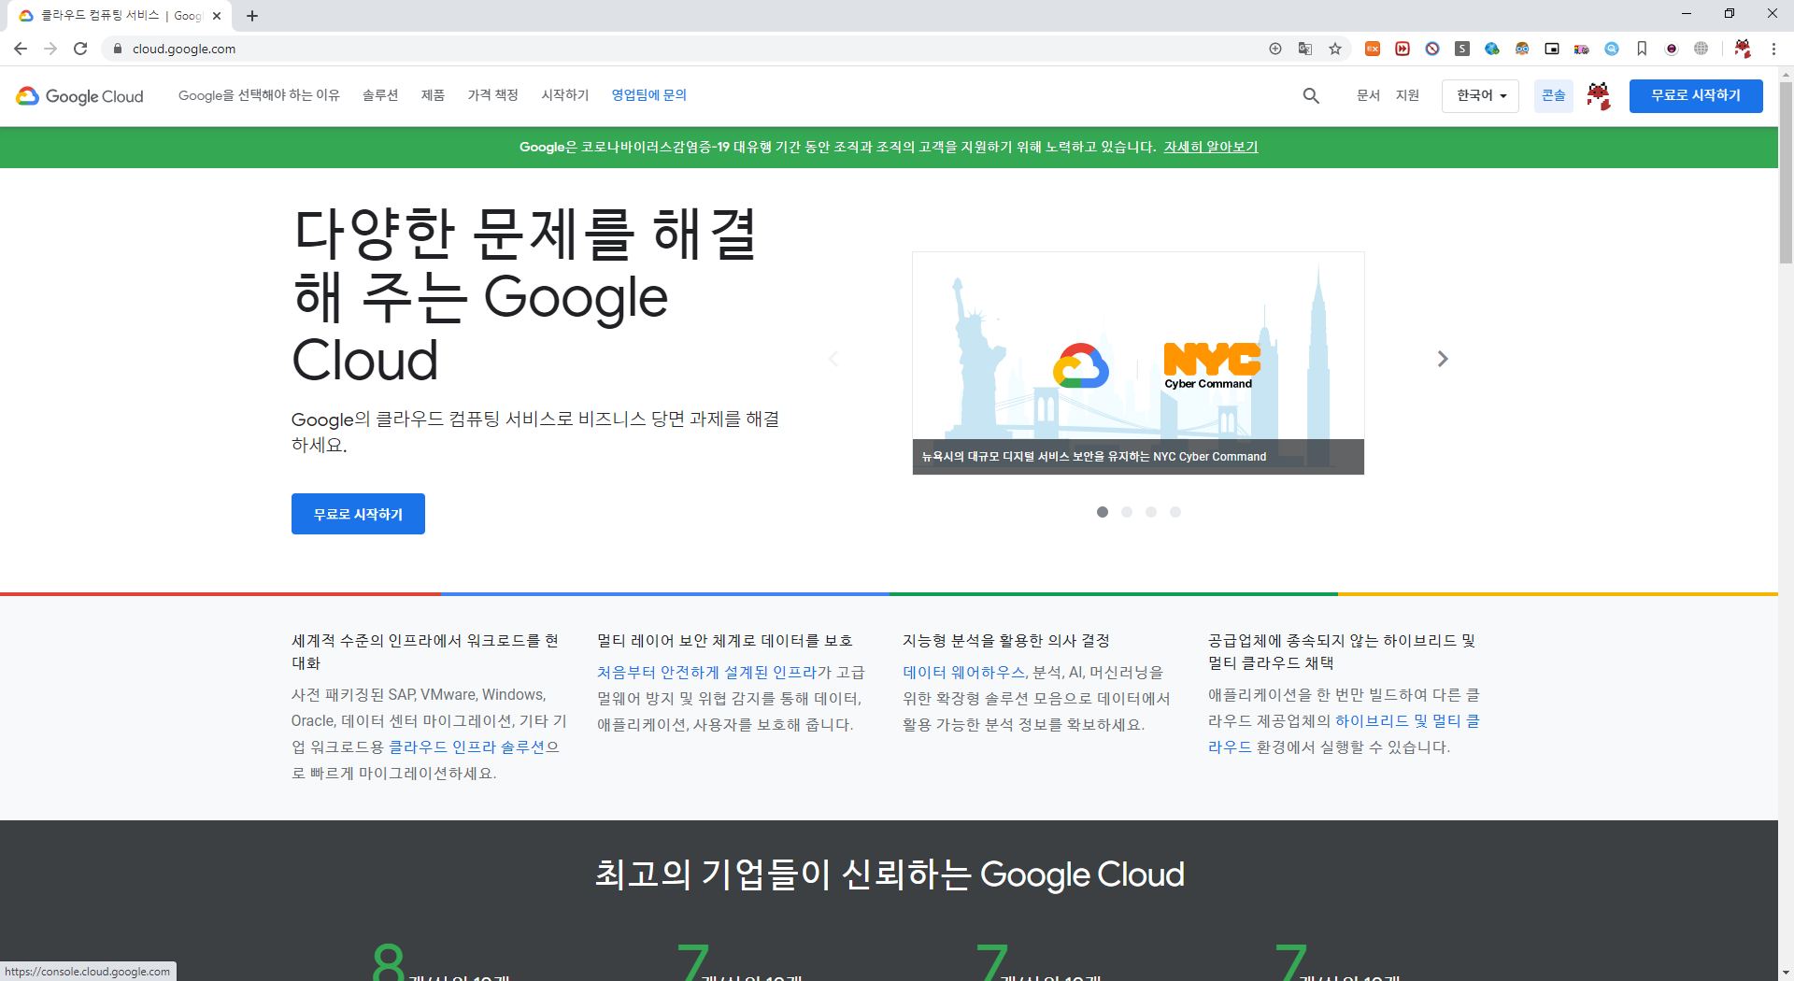Open the 한국어 language dropdown
This screenshot has height=981, width=1794.
pyautogui.click(x=1480, y=95)
